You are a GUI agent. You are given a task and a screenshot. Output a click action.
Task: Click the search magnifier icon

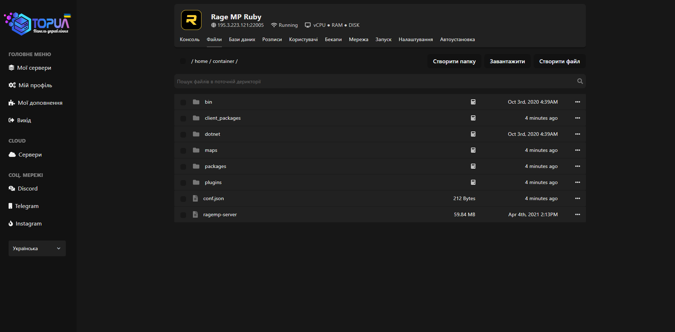(580, 81)
